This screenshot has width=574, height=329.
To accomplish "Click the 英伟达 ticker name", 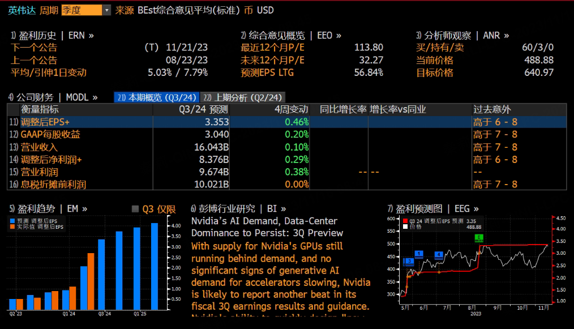I will (x=22, y=10).
